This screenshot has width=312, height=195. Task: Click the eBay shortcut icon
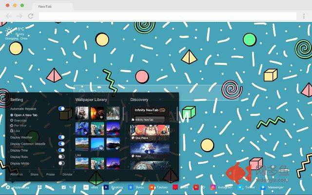click(86, 187)
